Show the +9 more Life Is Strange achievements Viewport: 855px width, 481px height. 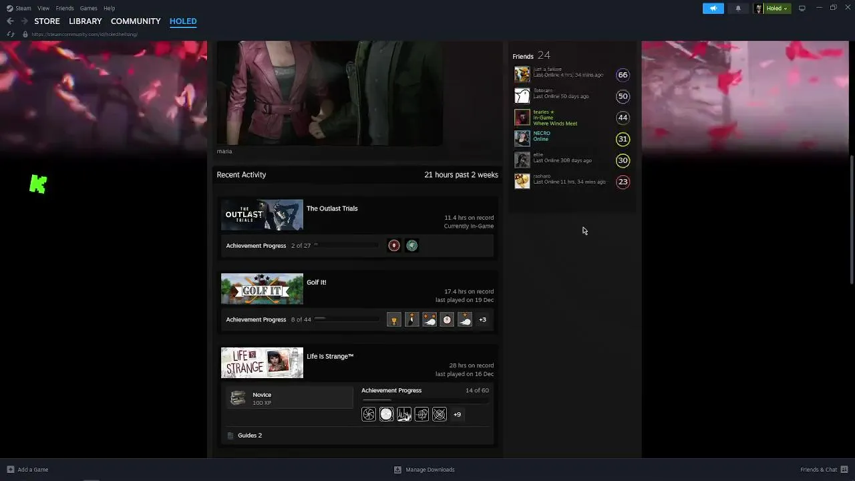coord(458,415)
